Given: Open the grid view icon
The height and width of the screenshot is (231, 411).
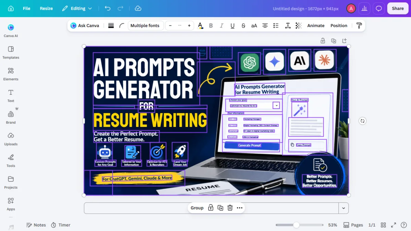Looking at the screenshot, I should point(383,225).
